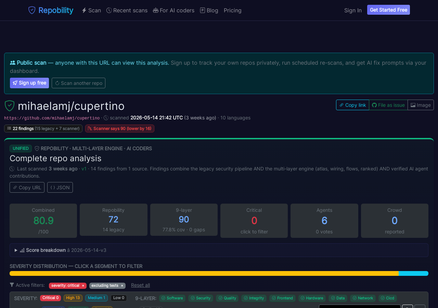Open the Scan page in navigation

91,10
